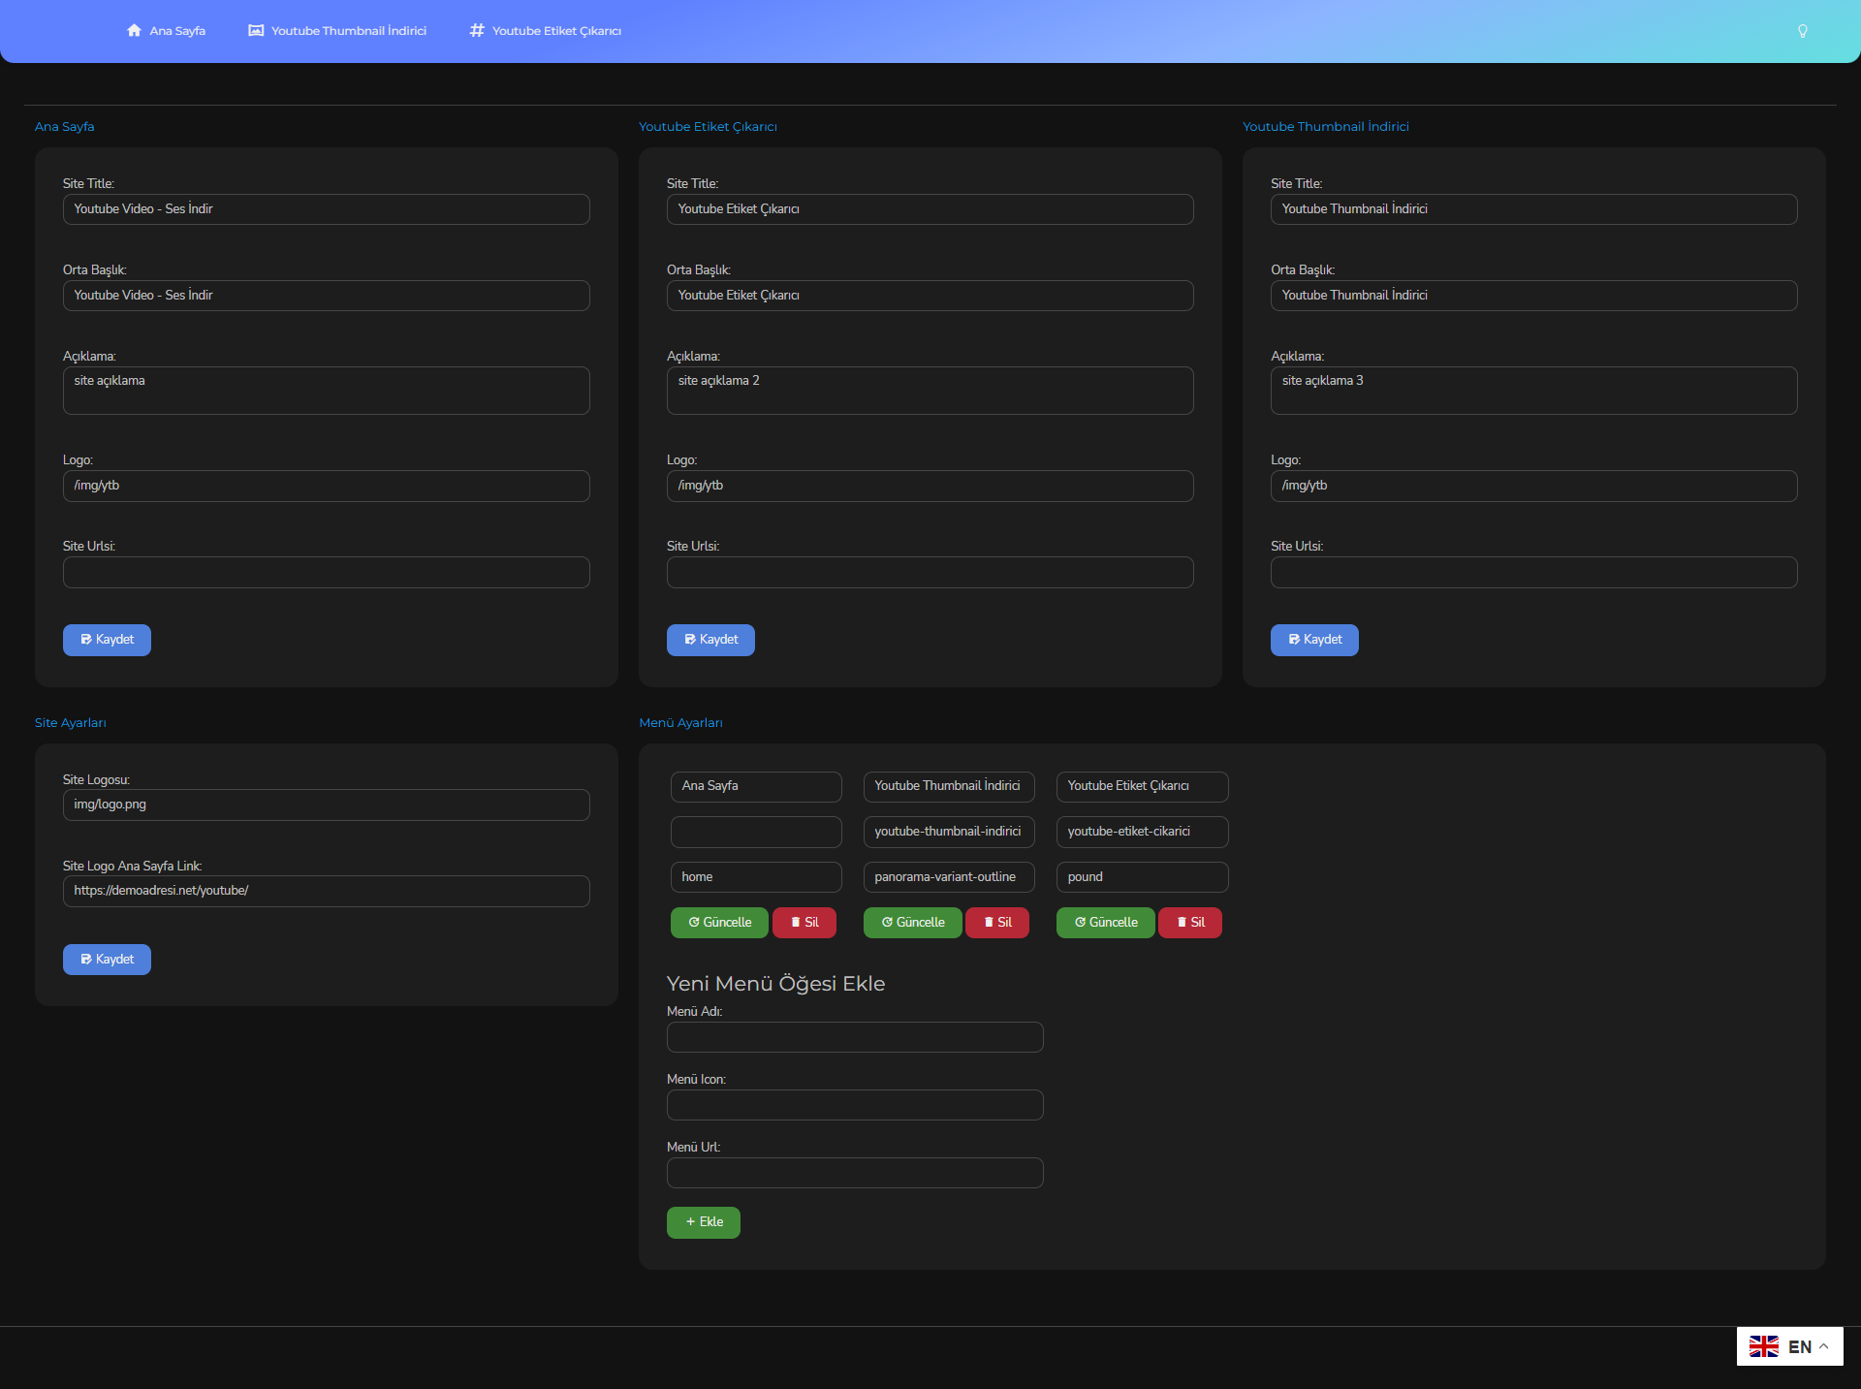Viewport: 1861px width, 1389px height.
Task: Click the 'Menü Ayarları' section heading
Action: tap(680, 723)
